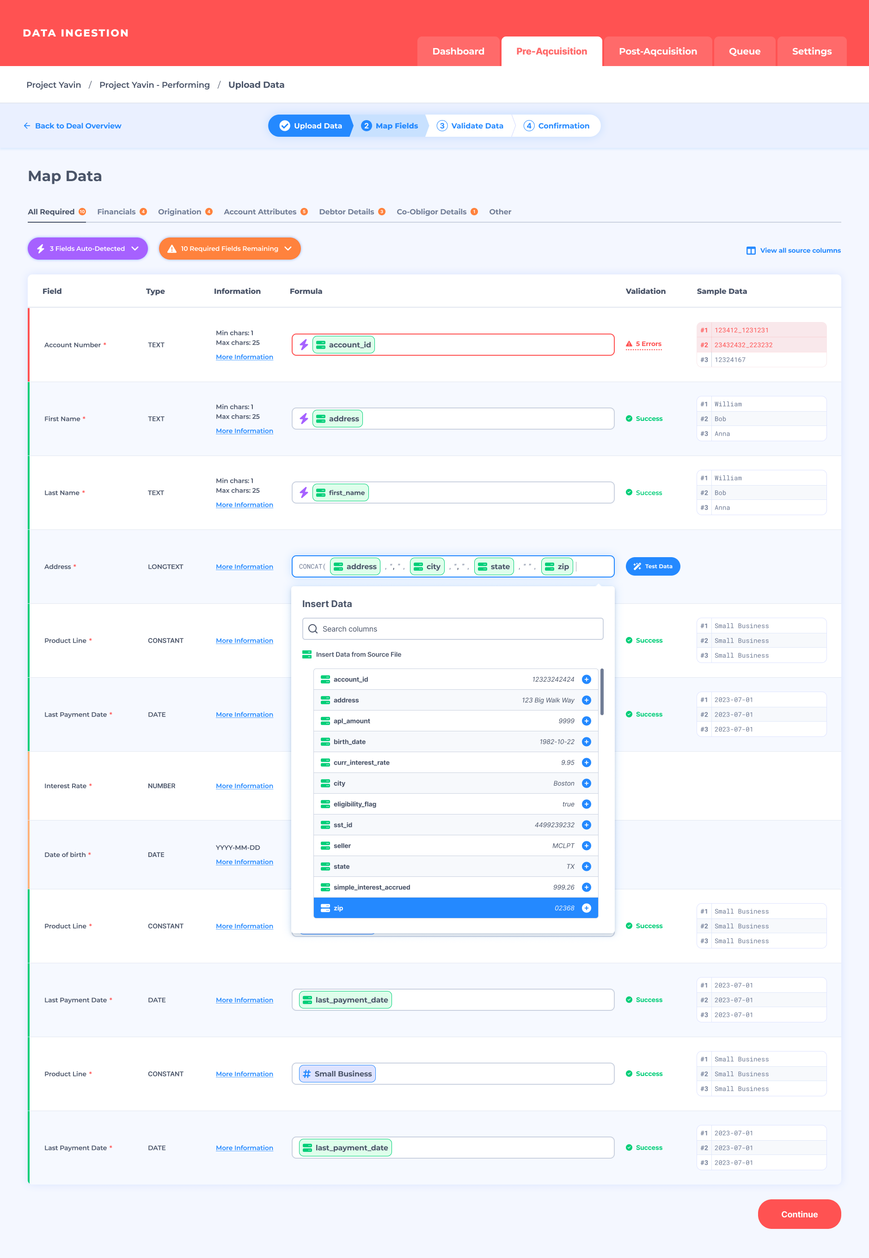Click the plus icon next to eligibility_flag

pos(587,804)
